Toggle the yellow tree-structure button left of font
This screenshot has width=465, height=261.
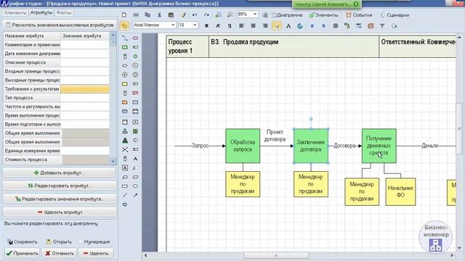[124, 26]
